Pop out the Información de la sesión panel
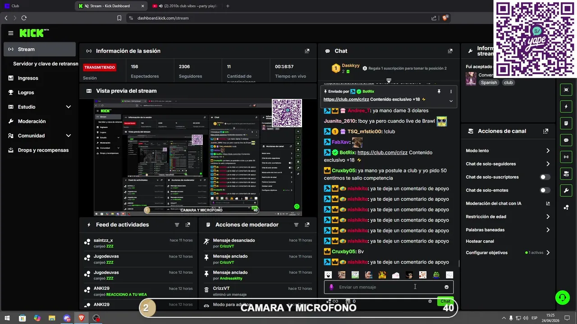Image resolution: width=577 pixels, height=324 pixels. tap(307, 51)
